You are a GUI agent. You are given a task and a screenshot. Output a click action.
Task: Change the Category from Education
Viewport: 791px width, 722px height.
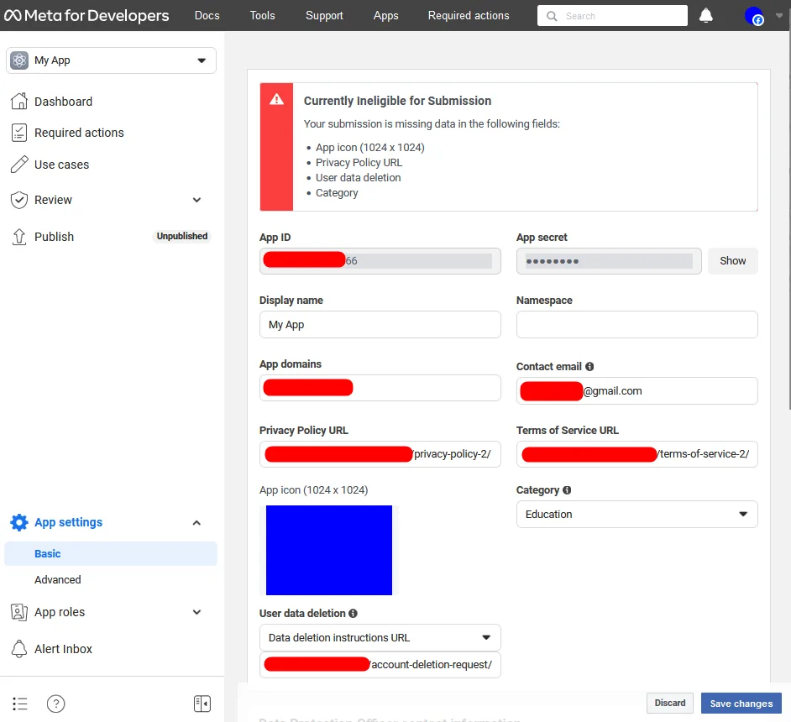click(636, 514)
